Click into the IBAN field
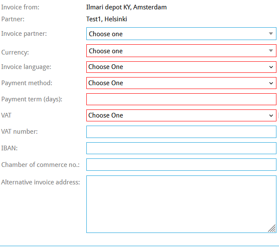The image size is (279, 247). (x=181, y=148)
